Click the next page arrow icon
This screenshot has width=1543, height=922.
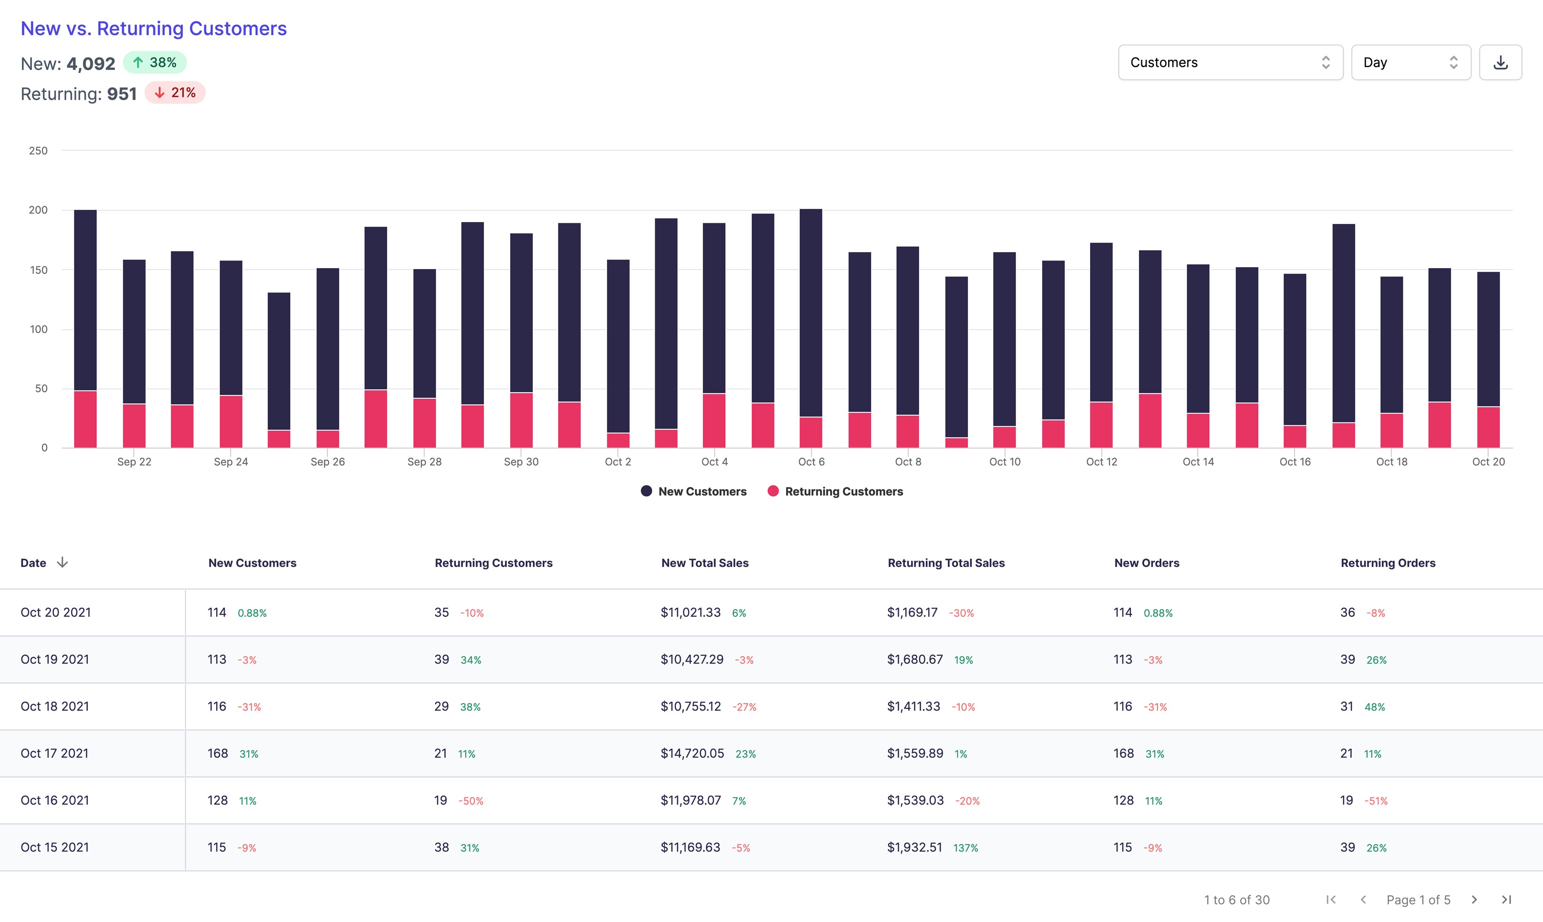coord(1474,899)
